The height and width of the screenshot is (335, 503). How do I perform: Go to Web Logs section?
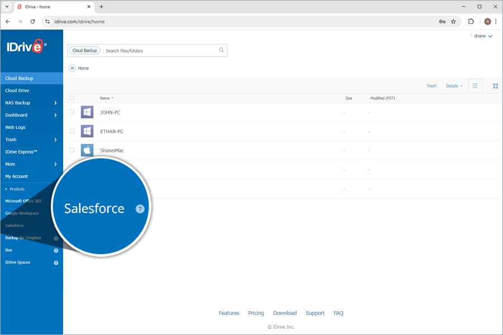[x=15, y=127]
